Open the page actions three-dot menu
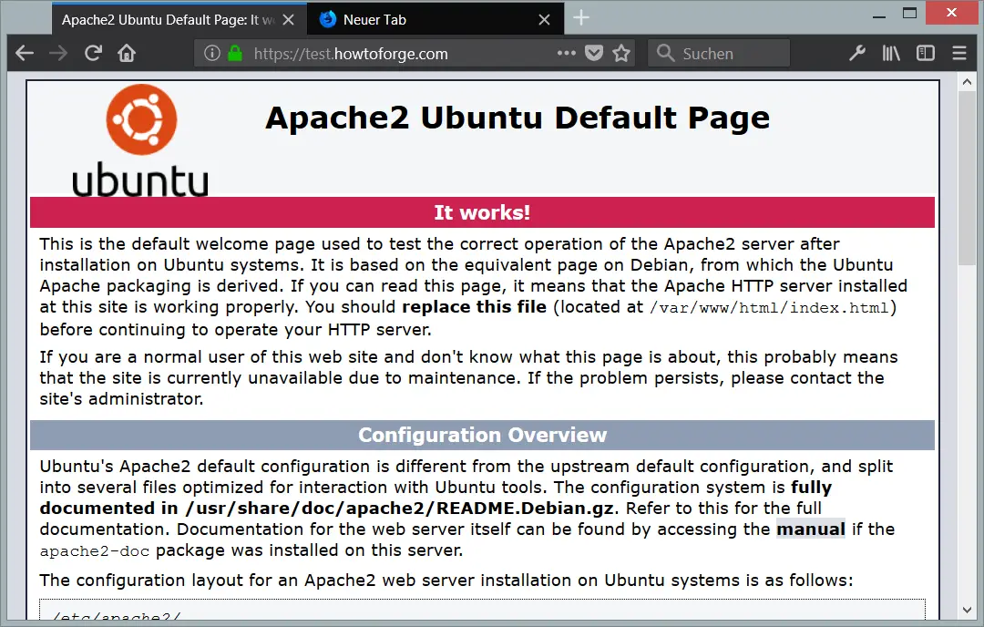 tap(566, 54)
